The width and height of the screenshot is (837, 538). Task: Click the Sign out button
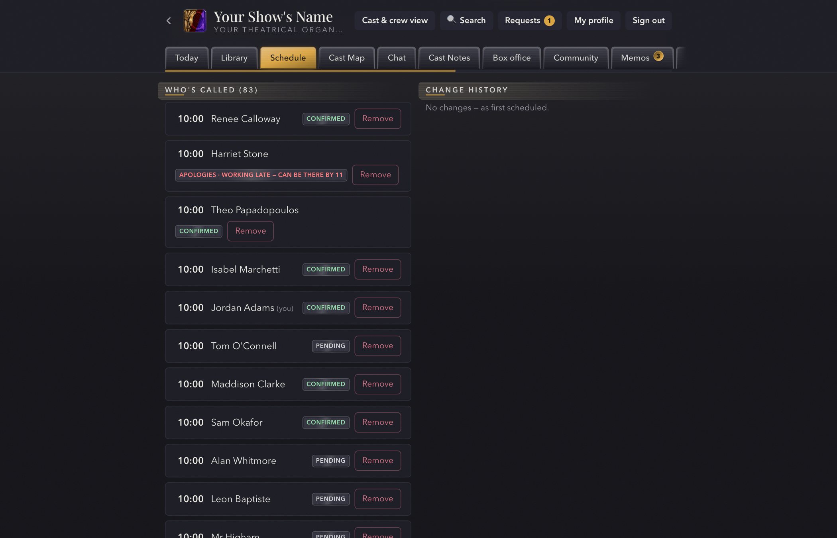click(x=648, y=21)
